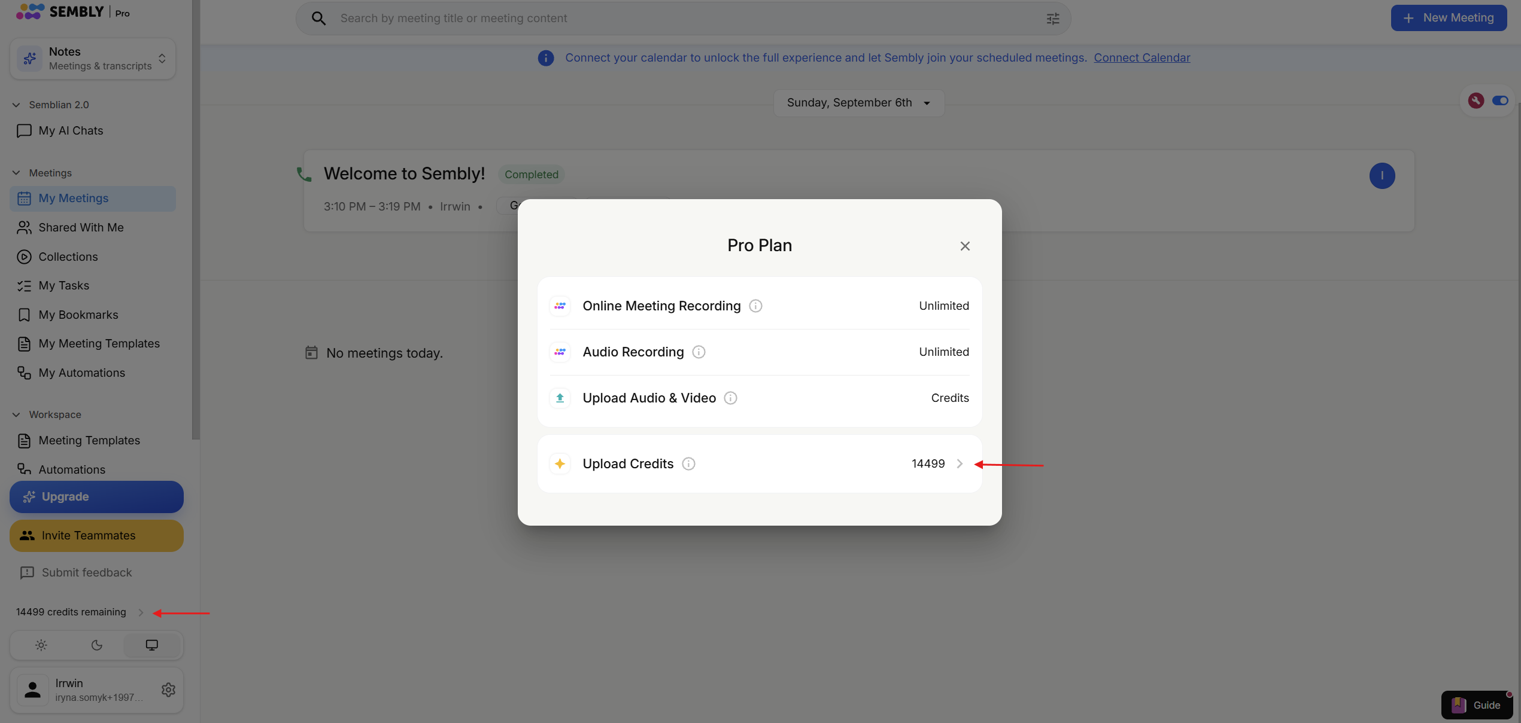Click Invite Teammates button

pyautogui.click(x=96, y=536)
